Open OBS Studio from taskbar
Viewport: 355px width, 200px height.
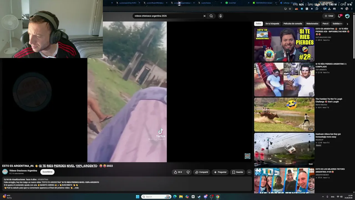pos(211,197)
